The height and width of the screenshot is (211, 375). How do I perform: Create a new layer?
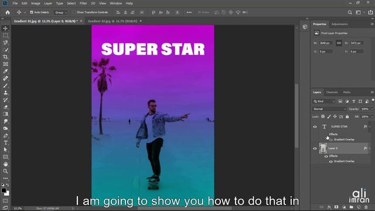(x=359, y=207)
